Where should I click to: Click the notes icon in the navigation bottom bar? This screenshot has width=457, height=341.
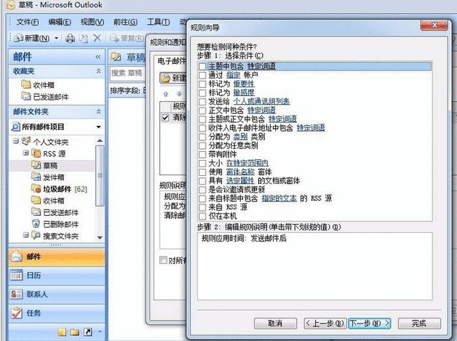62,332
